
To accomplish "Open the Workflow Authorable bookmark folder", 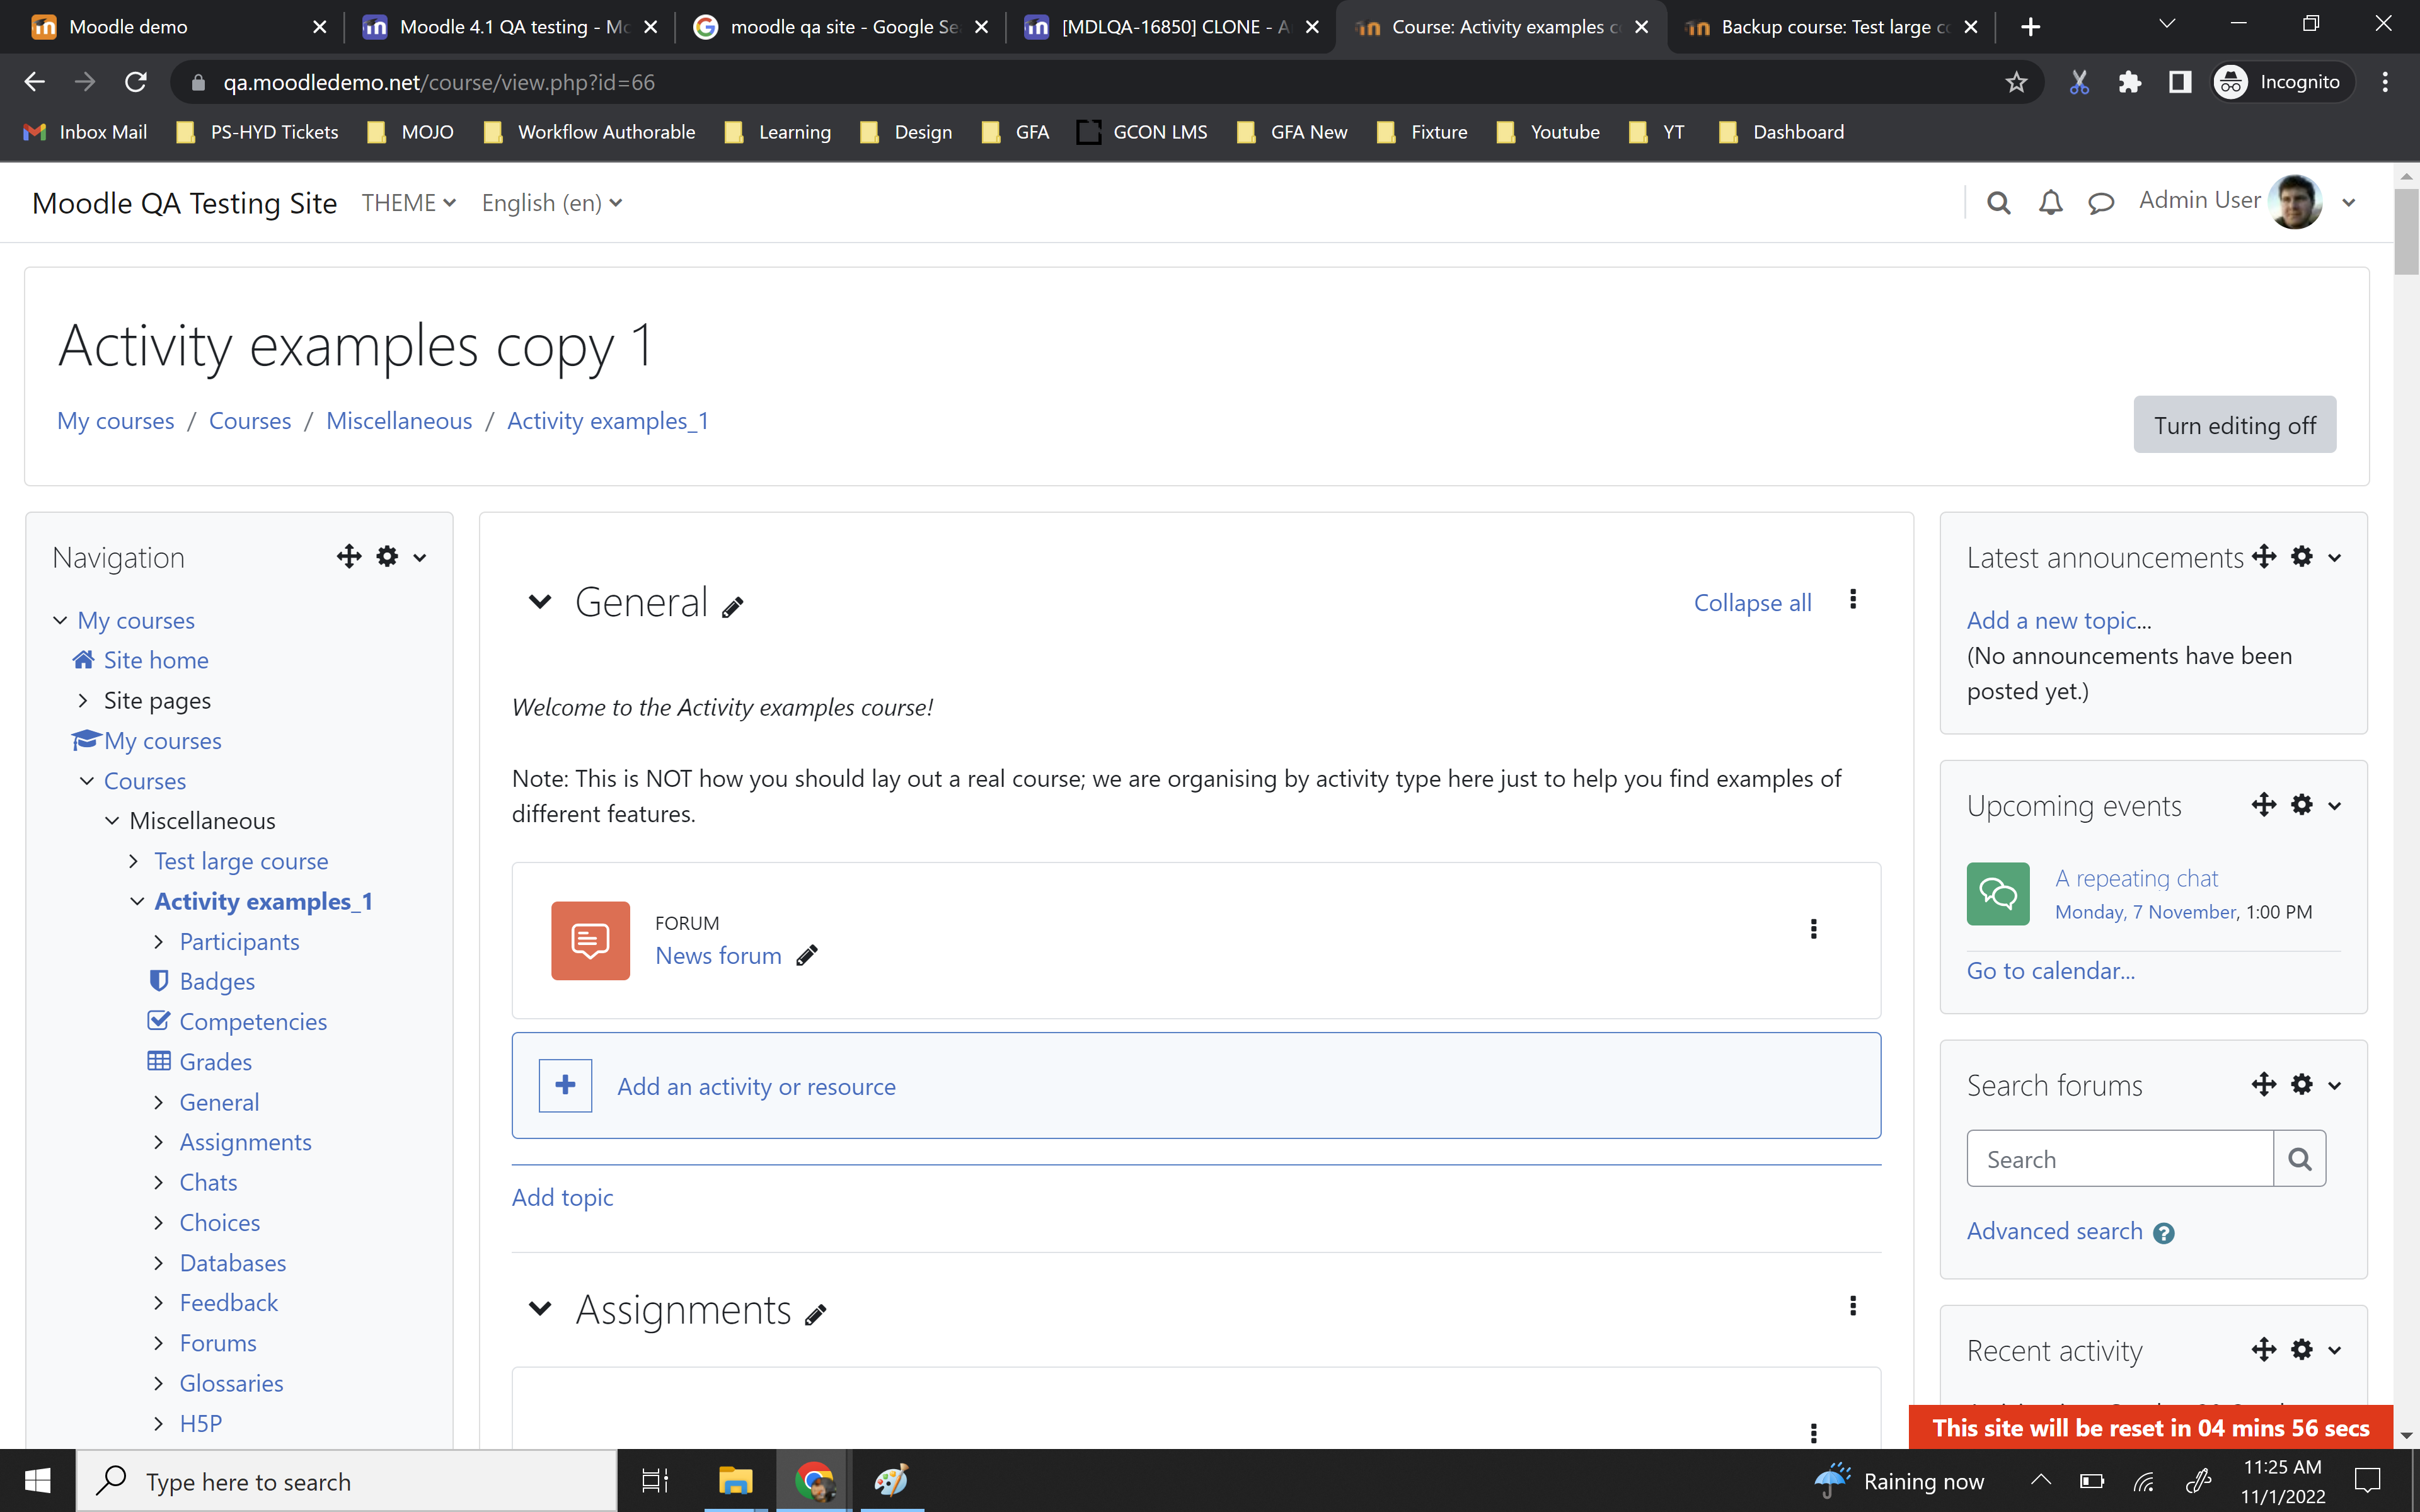I will [590, 132].
